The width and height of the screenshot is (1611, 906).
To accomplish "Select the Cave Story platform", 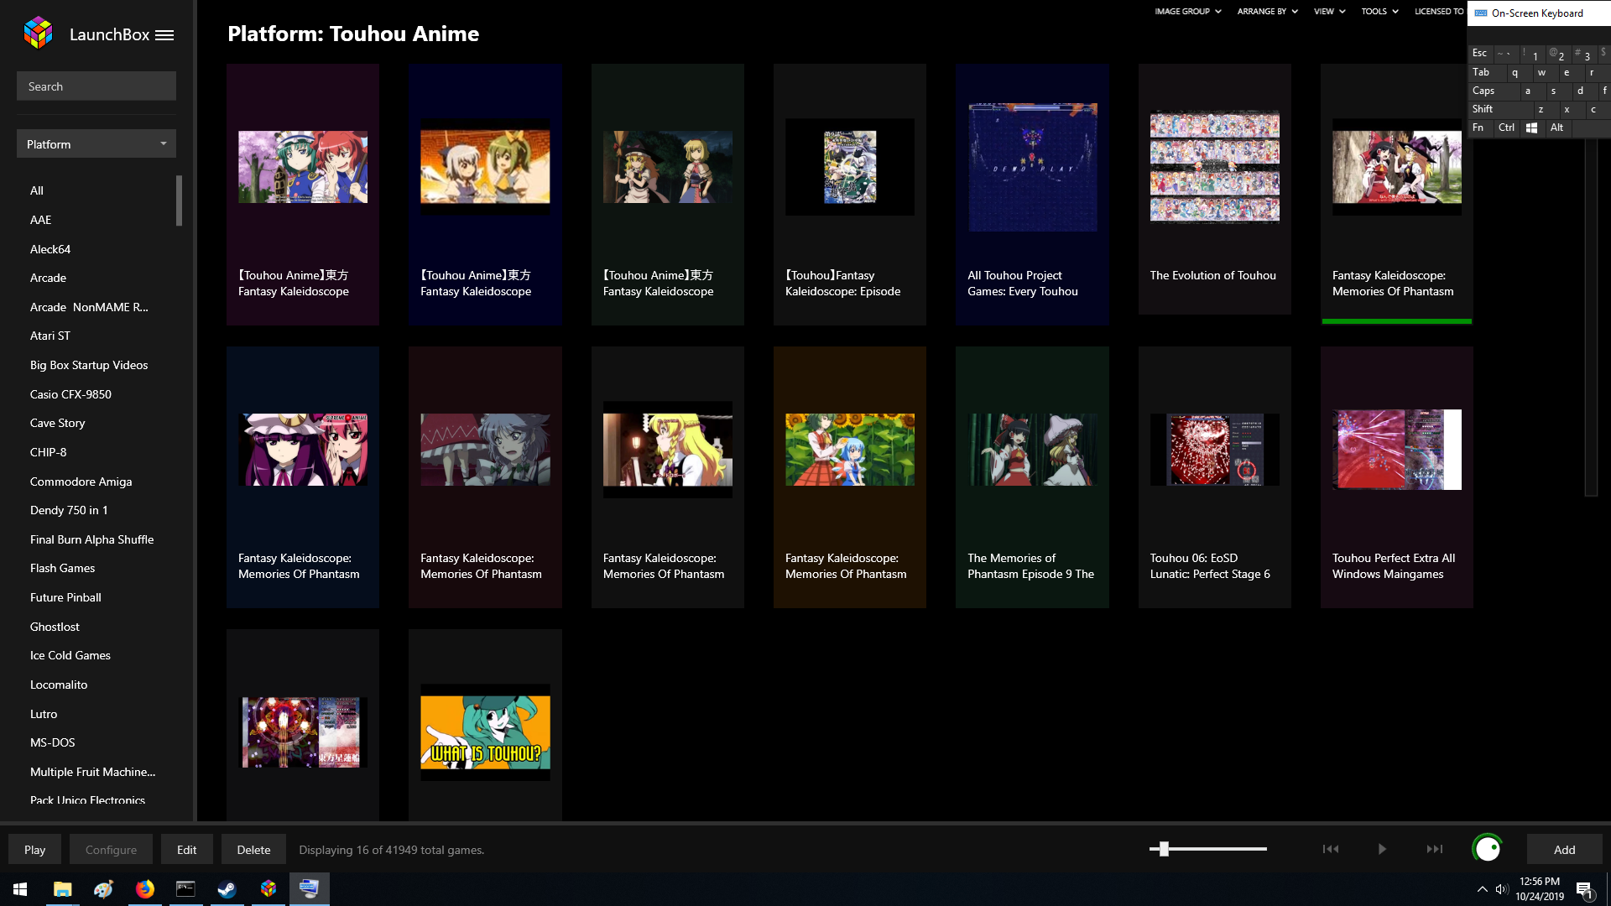I will point(57,424).
